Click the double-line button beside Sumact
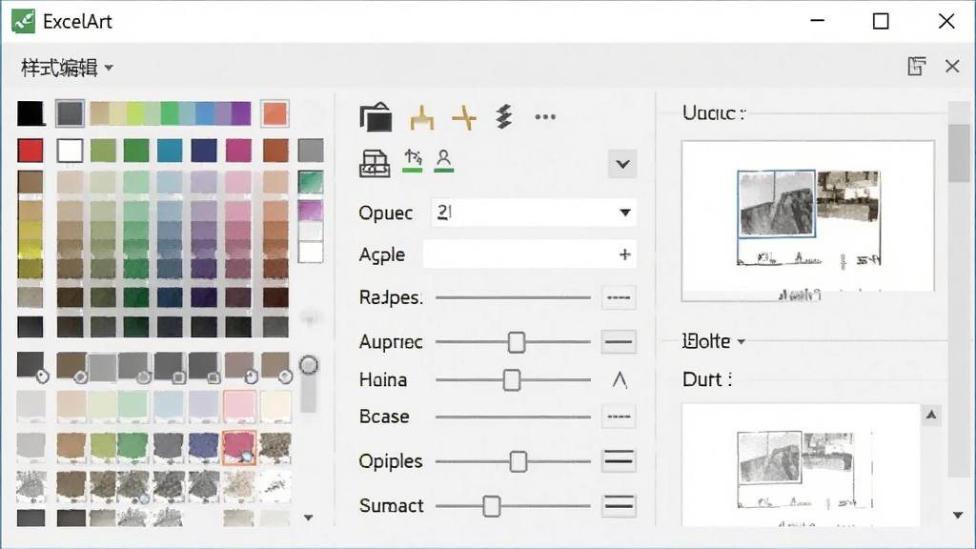976x549 pixels. [x=618, y=505]
